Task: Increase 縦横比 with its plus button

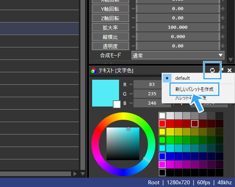Action: click(x=223, y=37)
